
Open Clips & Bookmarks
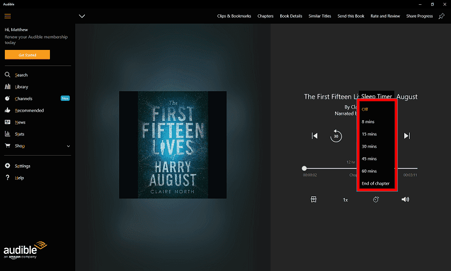(x=234, y=16)
